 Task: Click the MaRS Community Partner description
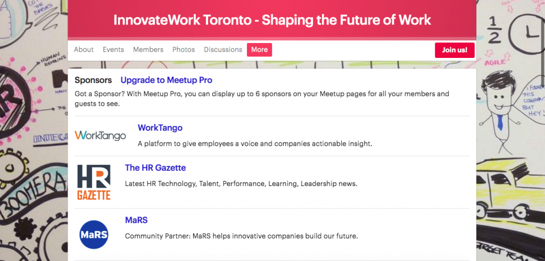tap(241, 236)
